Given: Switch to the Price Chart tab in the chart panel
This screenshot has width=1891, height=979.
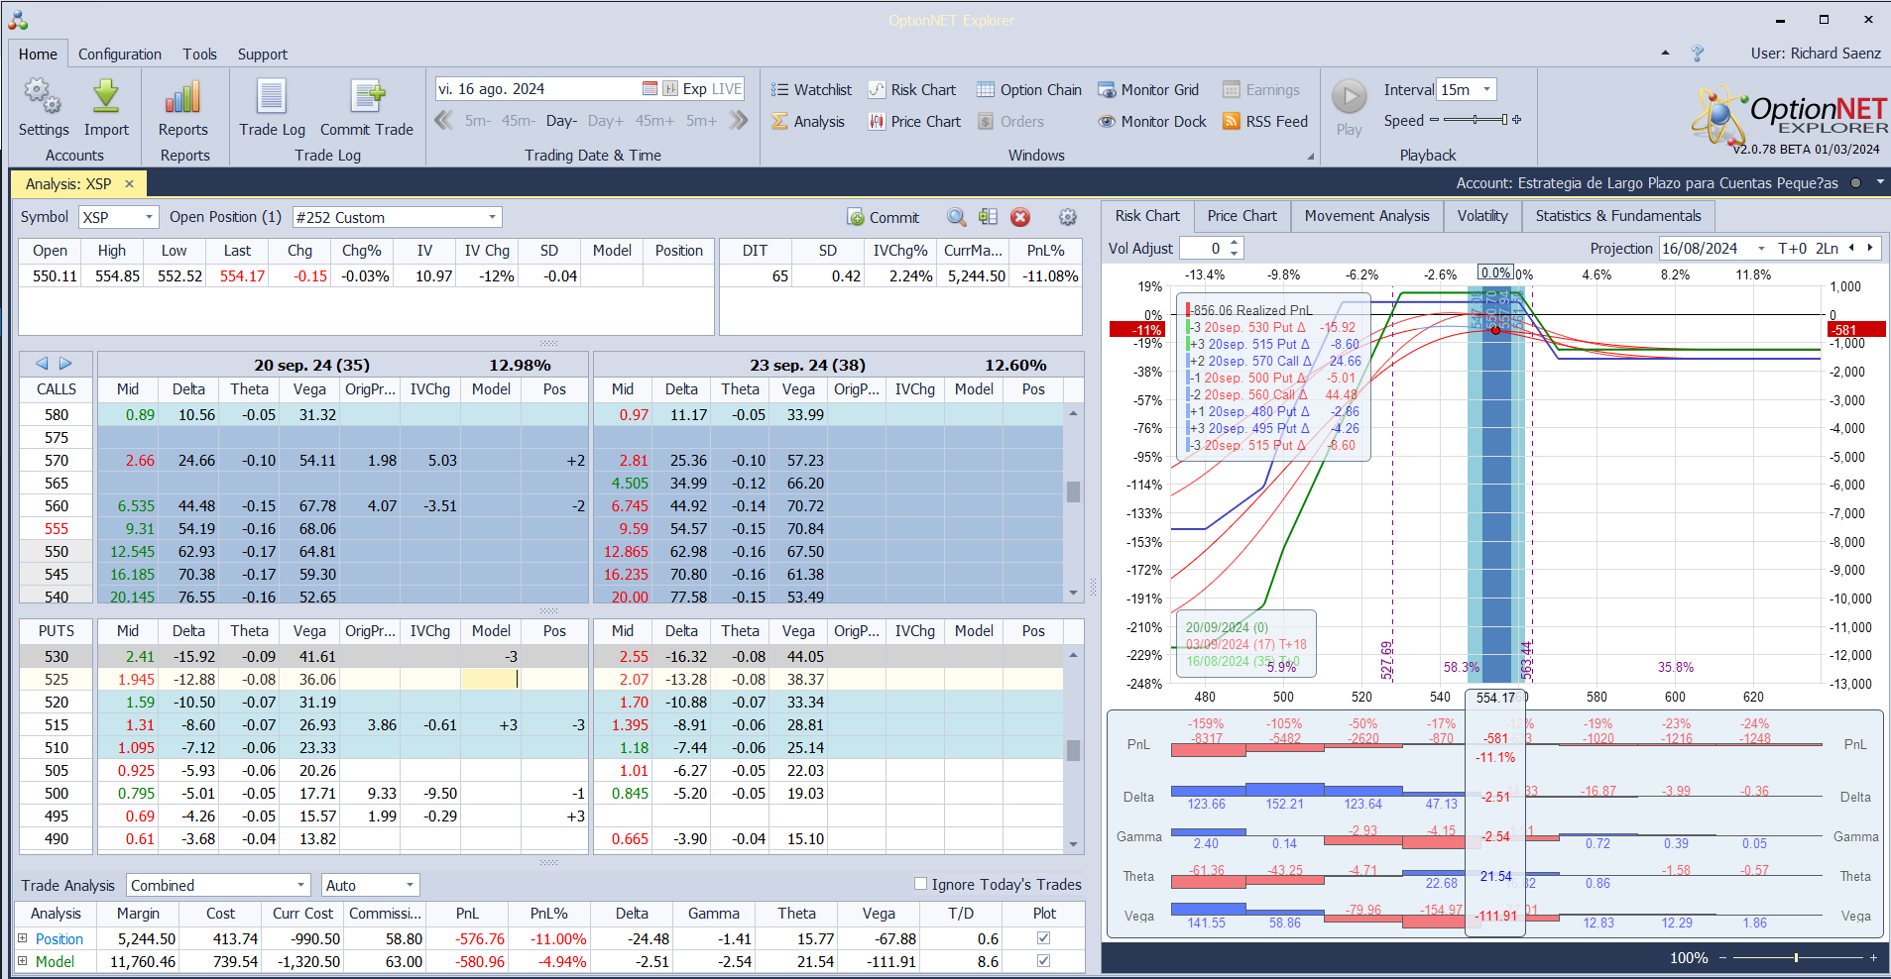Looking at the screenshot, I should (x=1242, y=216).
